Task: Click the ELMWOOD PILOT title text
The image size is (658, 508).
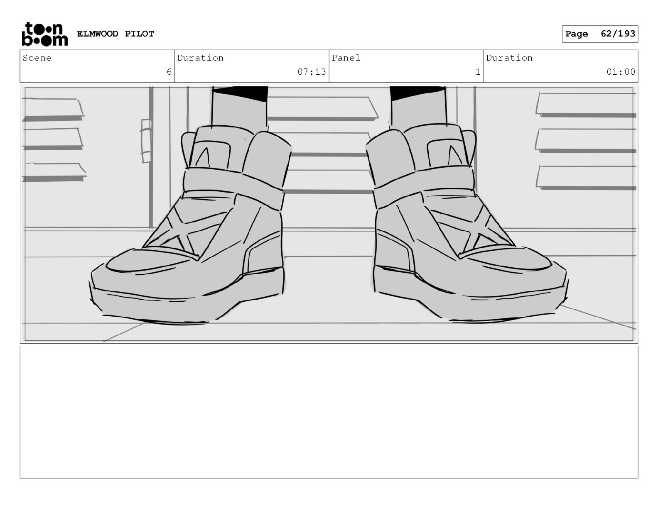Action: click(x=115, y=34)
